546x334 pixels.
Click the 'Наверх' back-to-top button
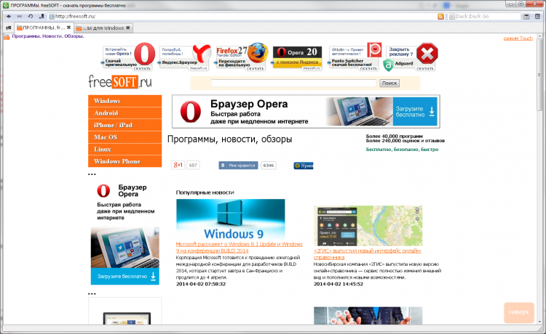(x=519, y=312)
